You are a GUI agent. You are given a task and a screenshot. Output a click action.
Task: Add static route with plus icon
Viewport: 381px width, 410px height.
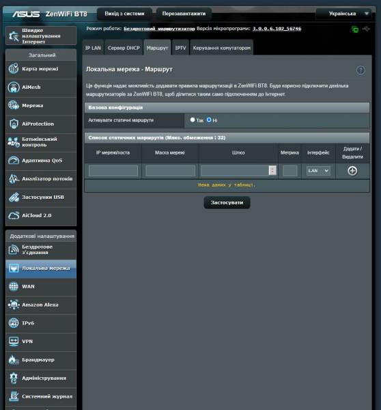click(x=352, y=171)
